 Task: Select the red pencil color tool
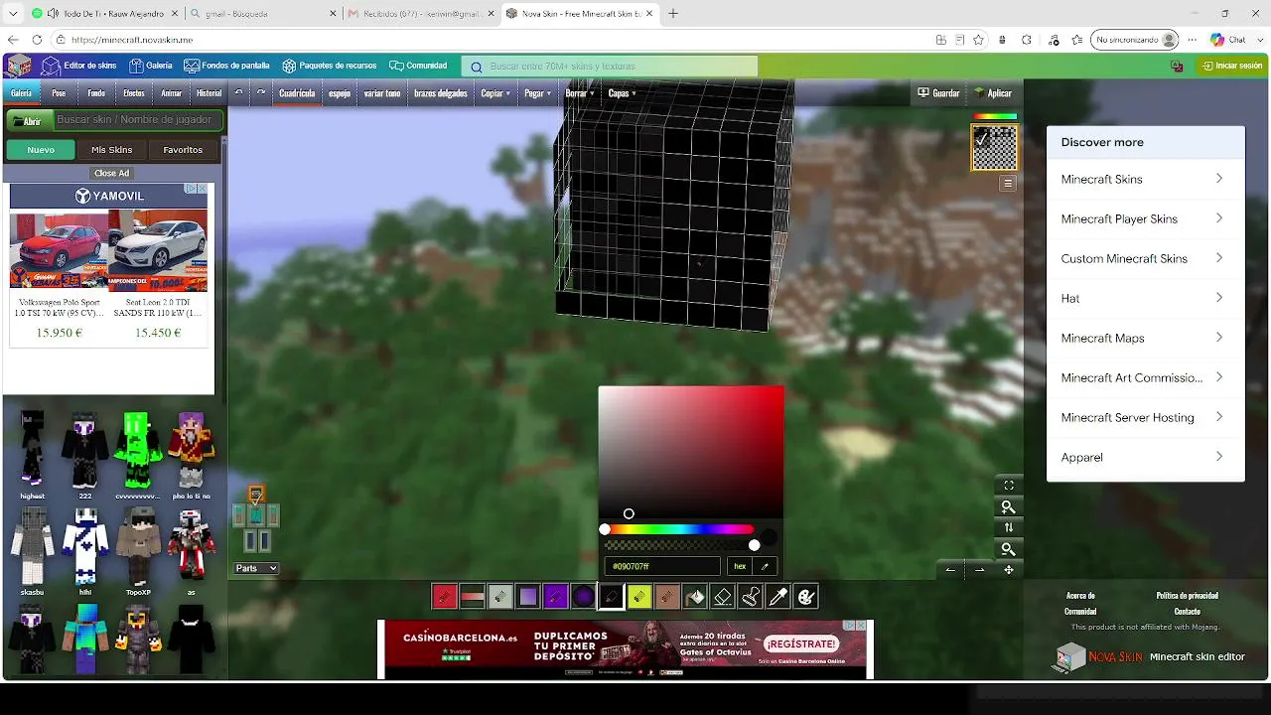point(444,597)
